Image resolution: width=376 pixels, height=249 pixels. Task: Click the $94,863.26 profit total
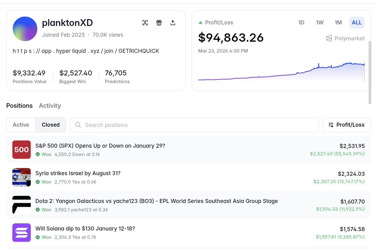231,38
